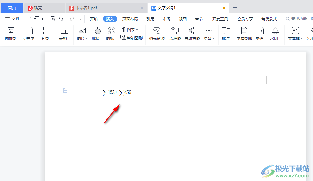Insert a flowchart (流程图)
The width and height of the screenshot is (313, 181).
[175, 34]
